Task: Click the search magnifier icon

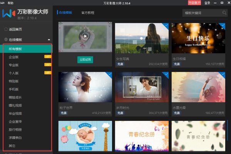Action: [224, 13]
